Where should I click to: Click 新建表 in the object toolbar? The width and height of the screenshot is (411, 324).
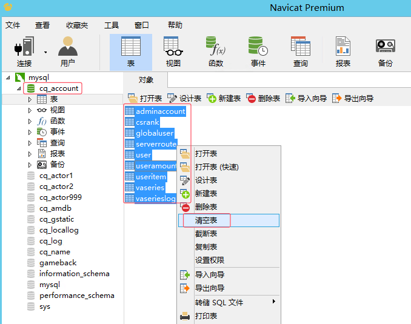[224, 99]
